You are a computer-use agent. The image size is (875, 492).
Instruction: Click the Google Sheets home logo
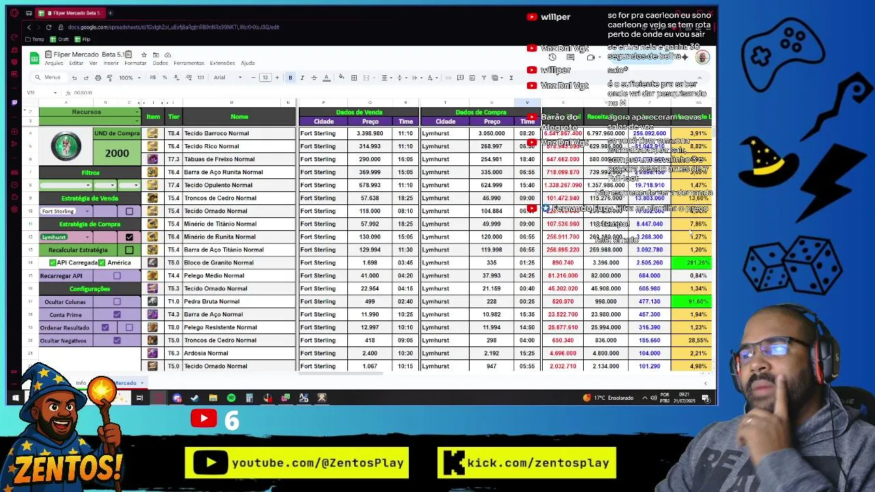[34, 59]
